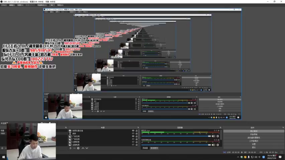Image resolution: width=285 pixels, height=160 pixels.
Task: Mute the 麦克风/Aux speaker icon
Action: click(x=213, y=136)
